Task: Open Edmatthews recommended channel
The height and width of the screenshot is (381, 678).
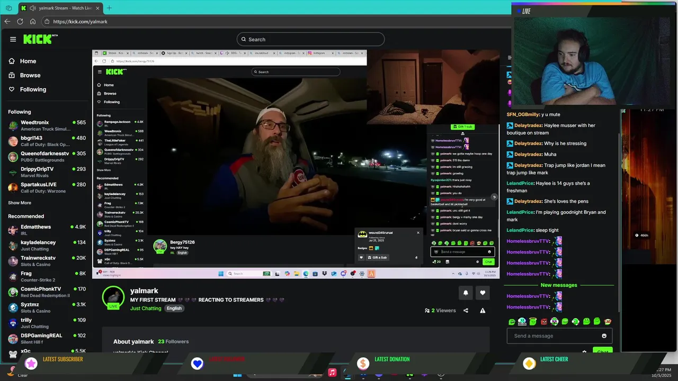Action: [x=47, y=230]
